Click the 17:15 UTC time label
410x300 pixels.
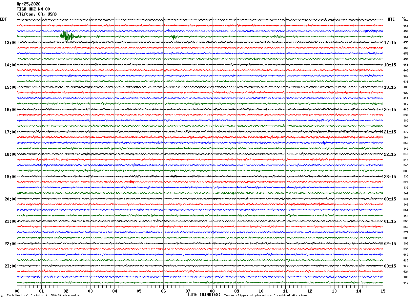pos(390,43)
